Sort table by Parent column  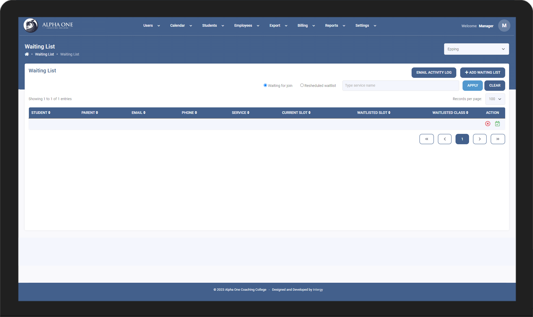[x=90, y=113]
